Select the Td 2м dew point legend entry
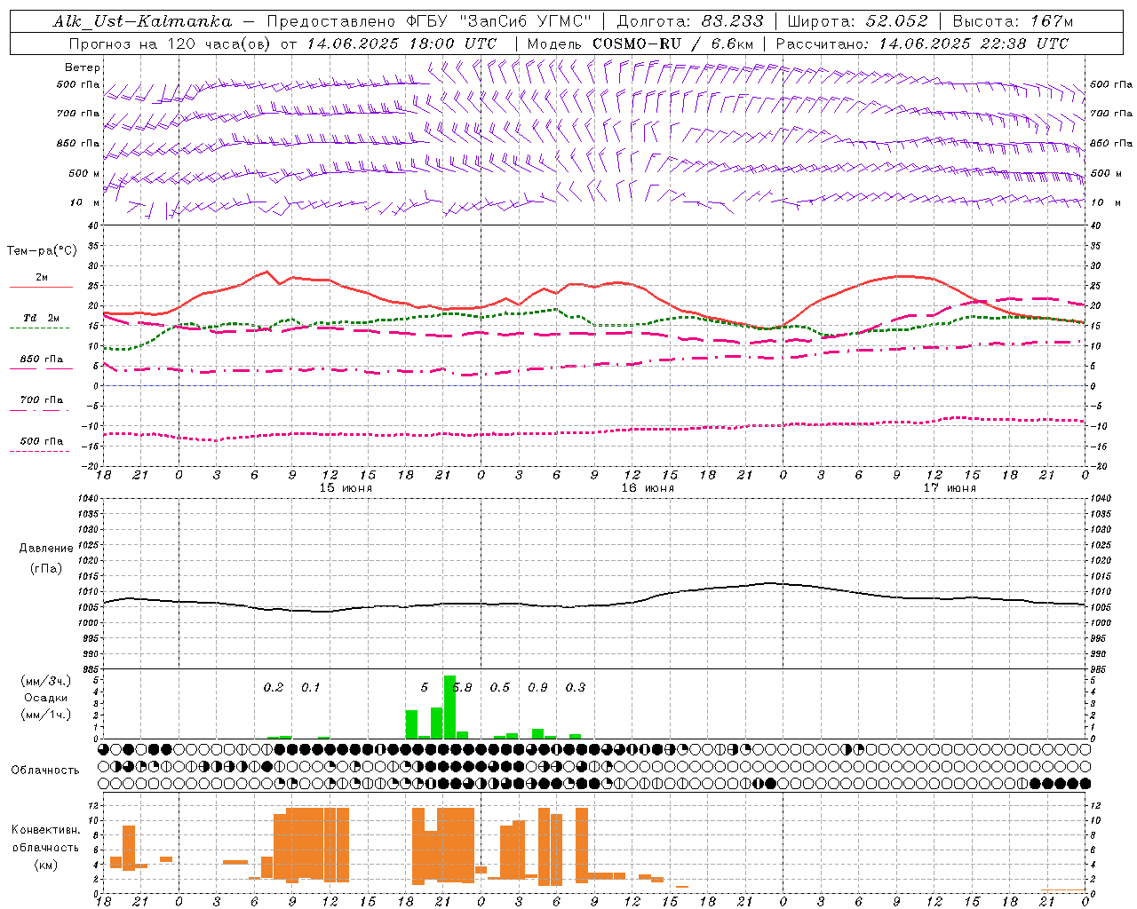 point(42,318)
